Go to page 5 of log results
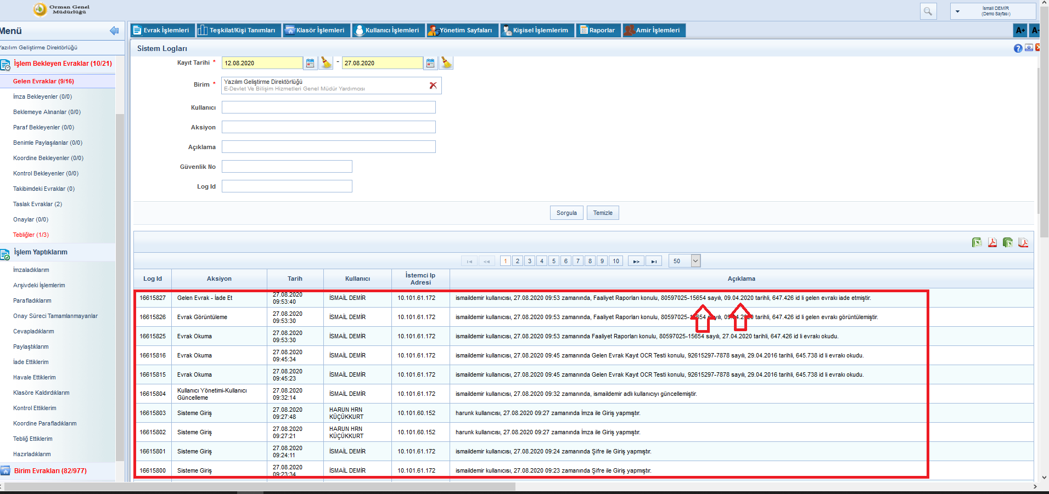 [x=554, y=261]
